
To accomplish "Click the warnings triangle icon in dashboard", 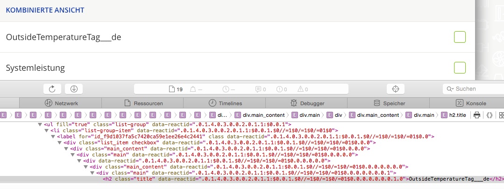I will pos(299,89).
